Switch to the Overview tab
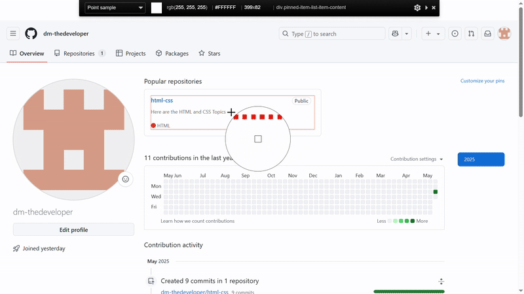 [27, 54]
